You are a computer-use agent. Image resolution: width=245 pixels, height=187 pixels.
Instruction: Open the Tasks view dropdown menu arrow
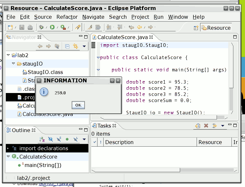click(222, 126)
